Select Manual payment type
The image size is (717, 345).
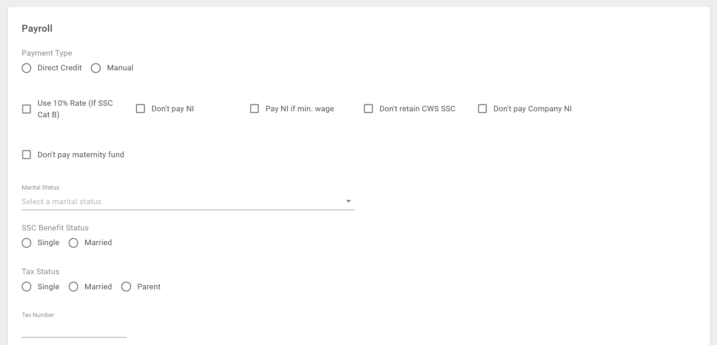pos(96,68)
